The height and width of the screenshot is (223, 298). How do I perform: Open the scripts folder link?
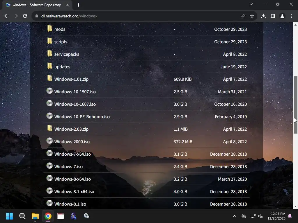click(x=61, y=42)
